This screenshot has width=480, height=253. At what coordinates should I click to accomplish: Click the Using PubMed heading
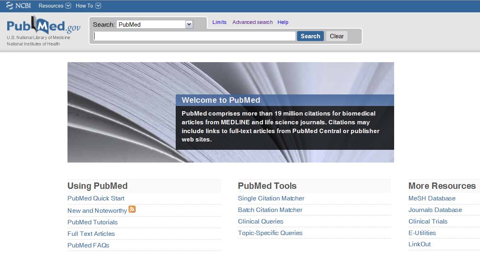pyautogui.click(x=97, y=186)
